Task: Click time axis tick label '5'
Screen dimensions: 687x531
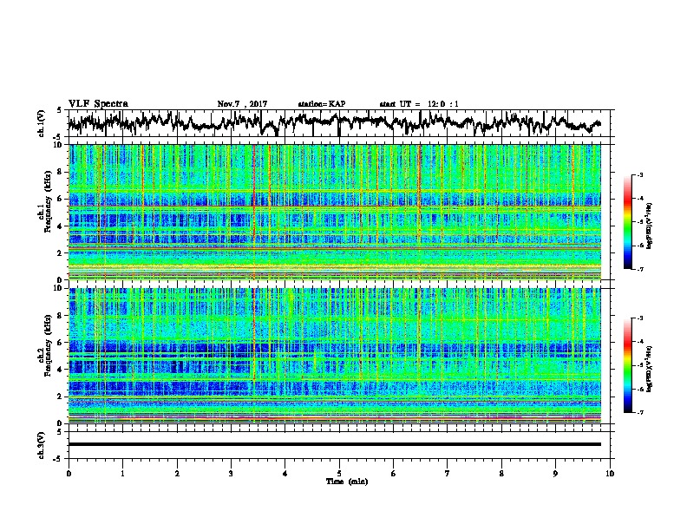Action: tap(339, 474)
